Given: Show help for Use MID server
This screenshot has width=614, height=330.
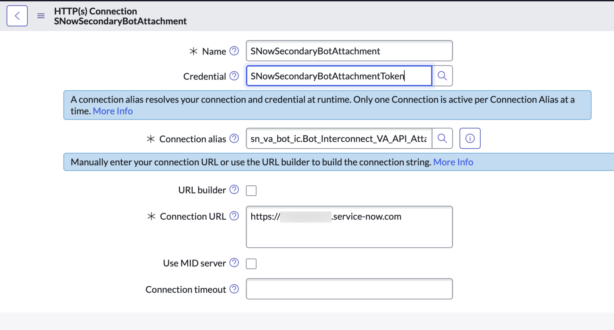Looking at the screenshot, I should click(234, 263).
